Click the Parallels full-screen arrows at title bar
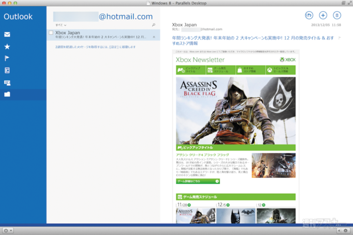The height and width of the screenshot is (235, 353). [349, 3]
